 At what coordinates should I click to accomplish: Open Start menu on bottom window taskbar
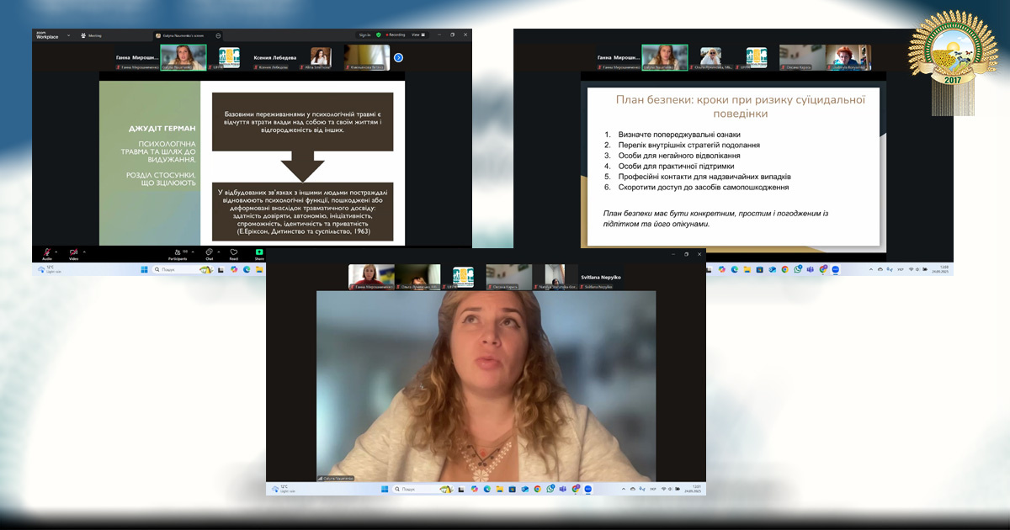tap(385, 489)
